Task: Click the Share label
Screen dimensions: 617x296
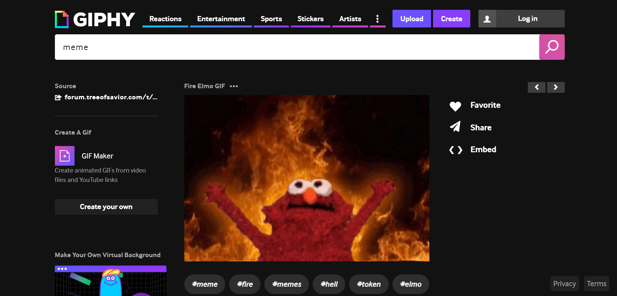Action: pos(481,128)
